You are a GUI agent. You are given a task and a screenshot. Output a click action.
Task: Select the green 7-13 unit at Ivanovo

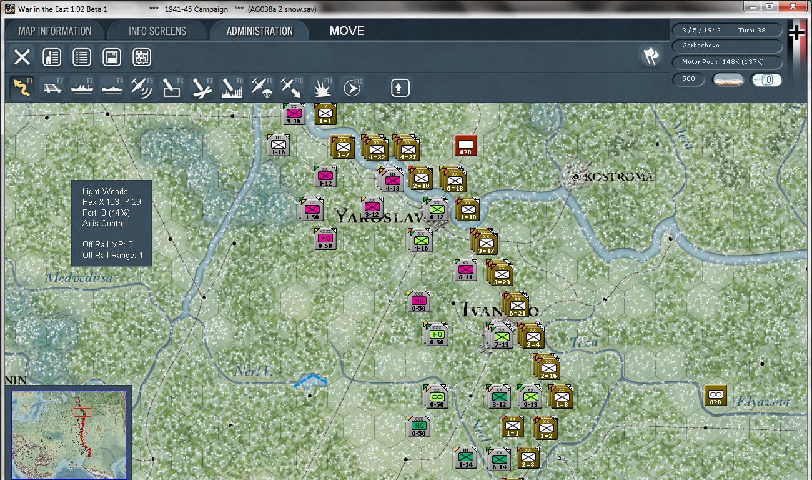[x=501, y=336]
